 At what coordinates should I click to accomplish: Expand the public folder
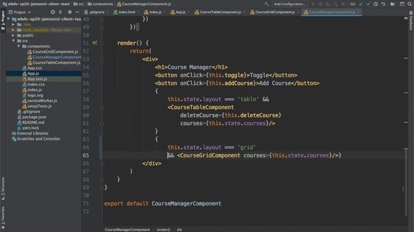[13, 35]
